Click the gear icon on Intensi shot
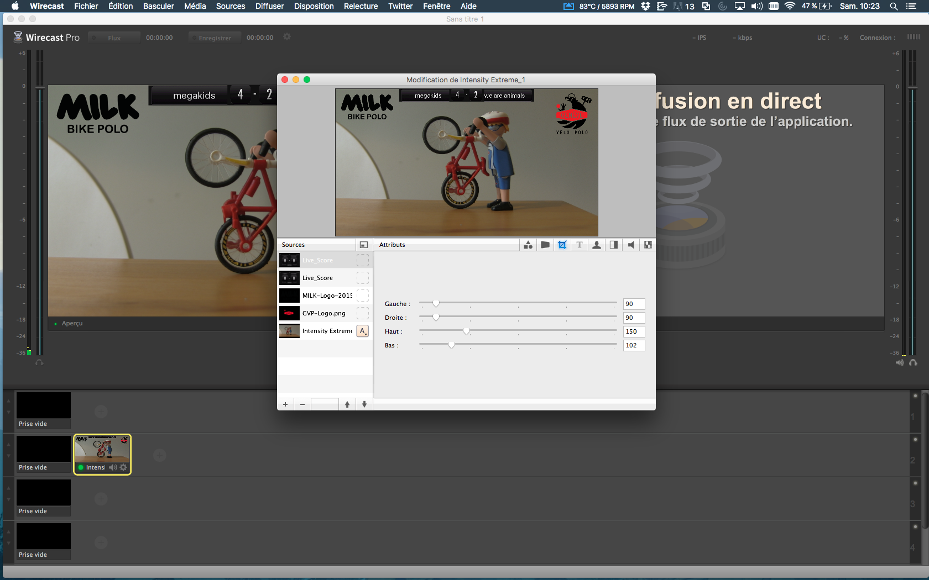This screenshot has height=580, width=929. (123, 467)
